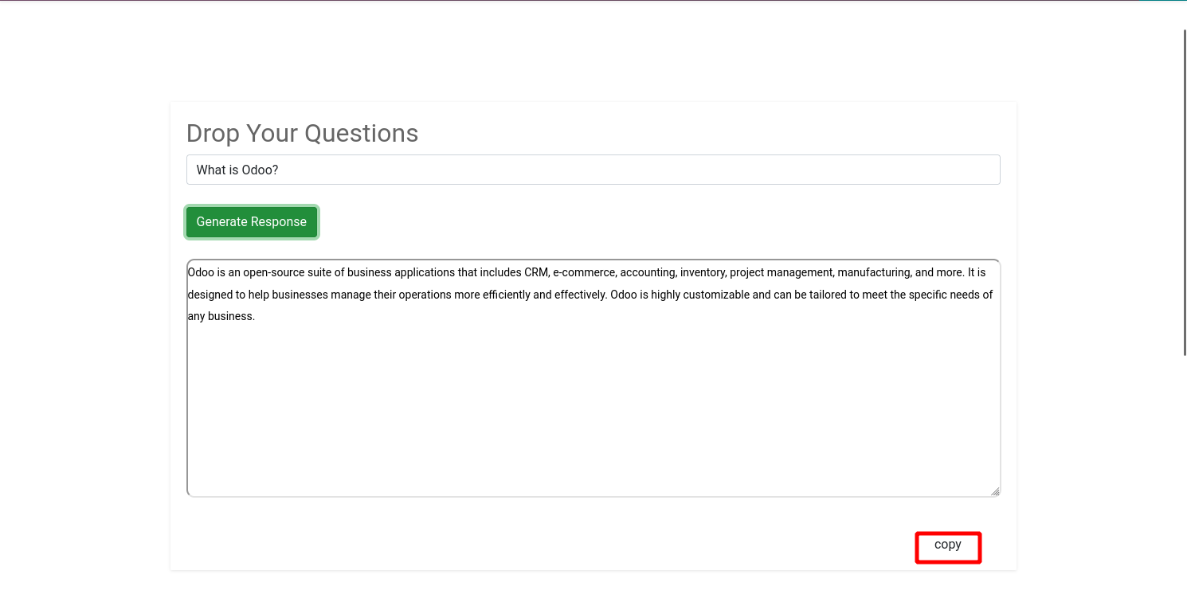Click the page's vertical scrollbar thumb
The width and height of the screenshot is (1187, 590).
[1185, 191]
